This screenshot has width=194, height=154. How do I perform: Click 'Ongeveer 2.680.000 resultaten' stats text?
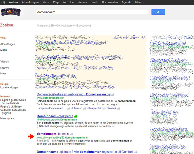pyautogui.click(x=64, y=26)
